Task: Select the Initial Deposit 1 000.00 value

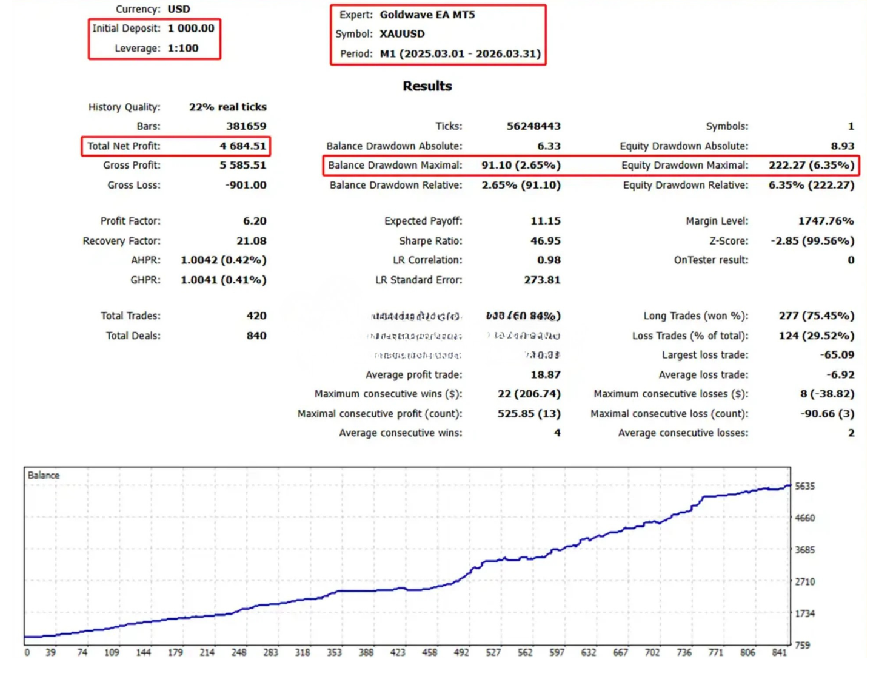Action: tap(191, 28)
